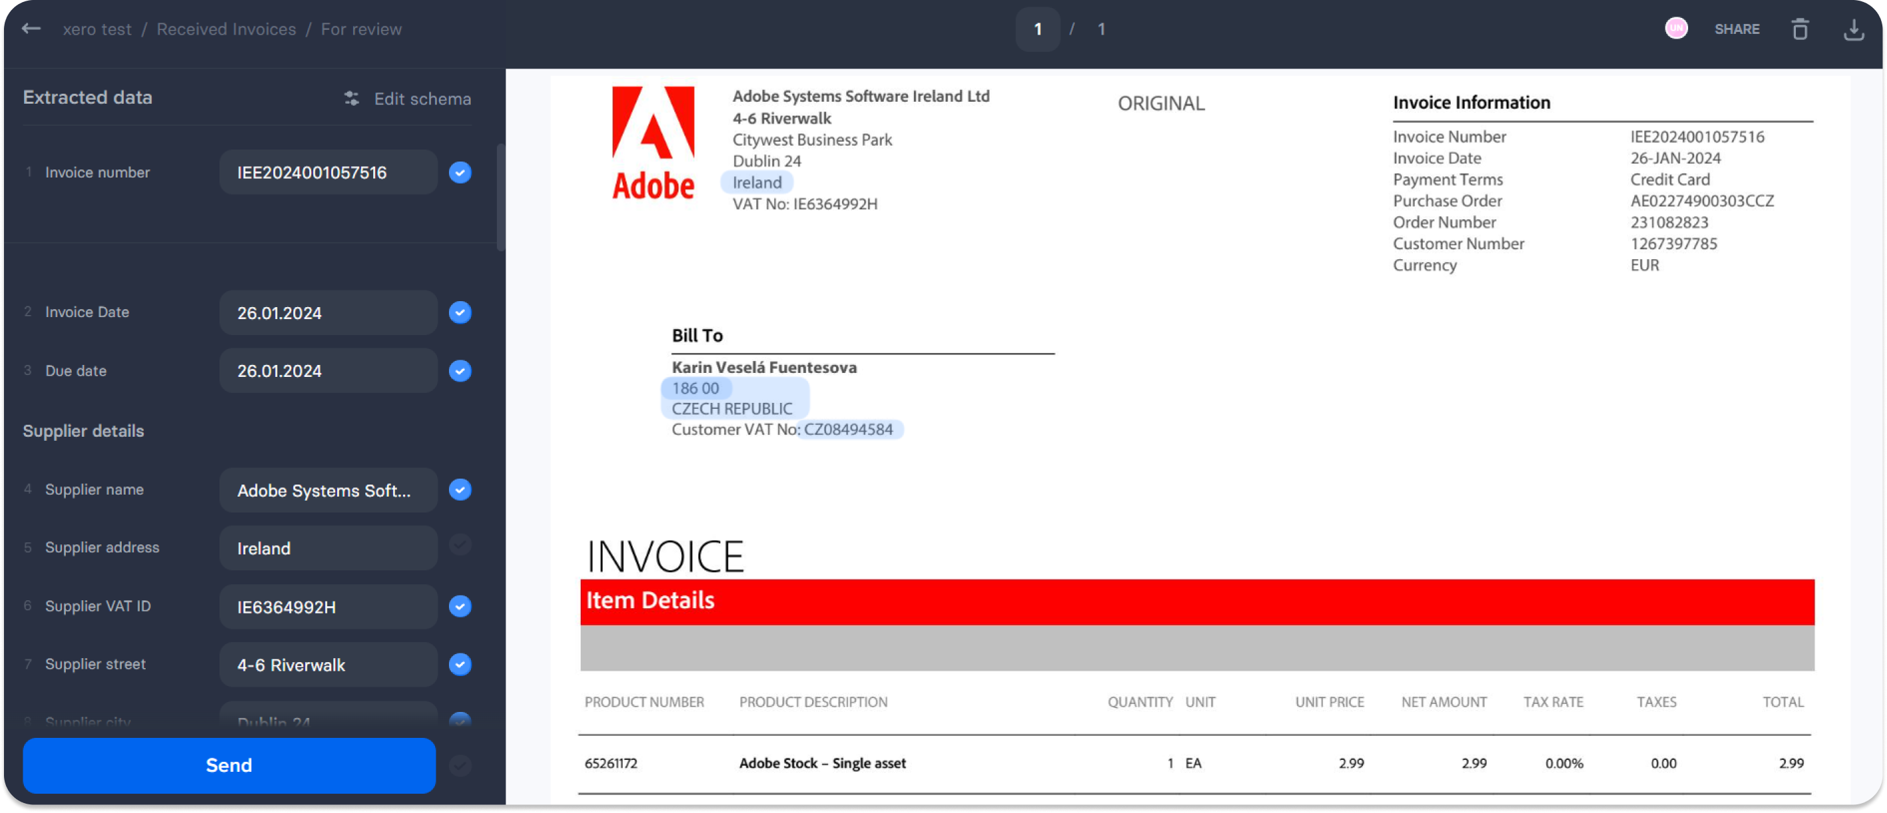Click invoice date '26-JAN-2024' in document

tap(1675, 158)
